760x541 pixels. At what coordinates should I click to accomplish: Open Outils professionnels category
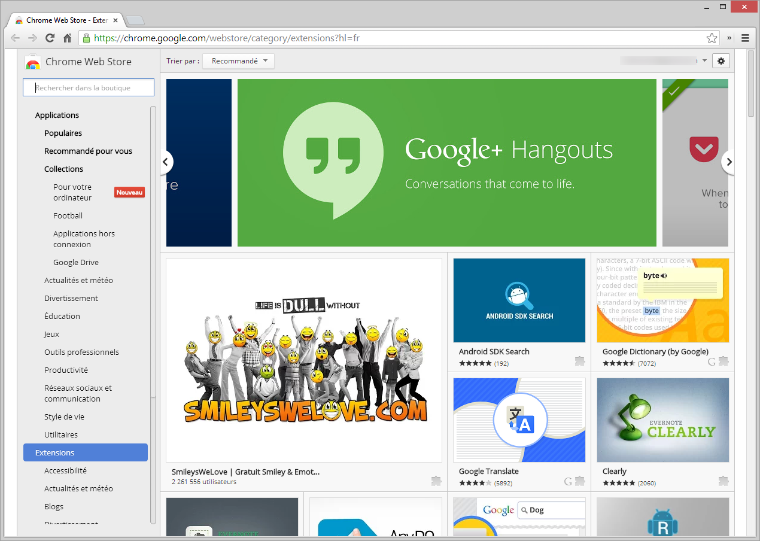click(81, 352)
